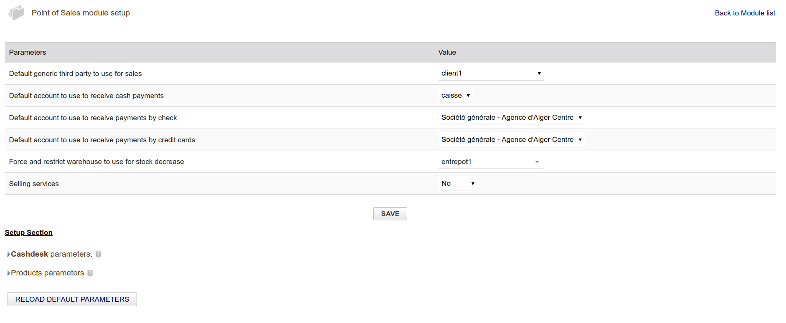Click the help icon after Cashdesk parameters

pyautogui.click(x=99, y=255)
